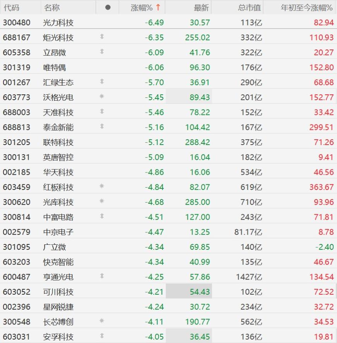
Task: Click star icon in 光库科技 row
Action: pos(101,201)
